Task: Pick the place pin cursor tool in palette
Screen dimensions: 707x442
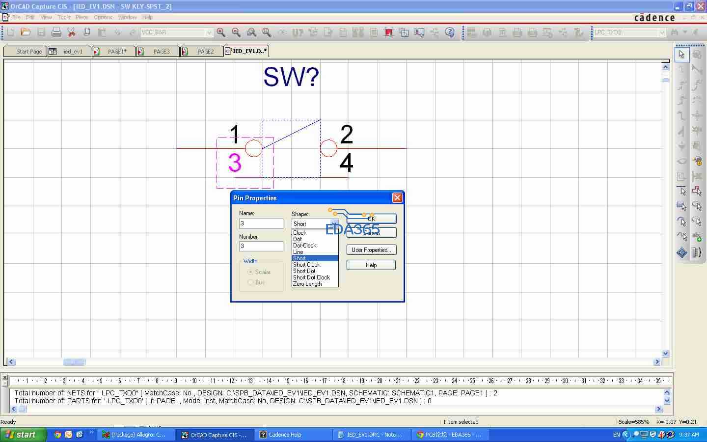Action: pos(682,192)
